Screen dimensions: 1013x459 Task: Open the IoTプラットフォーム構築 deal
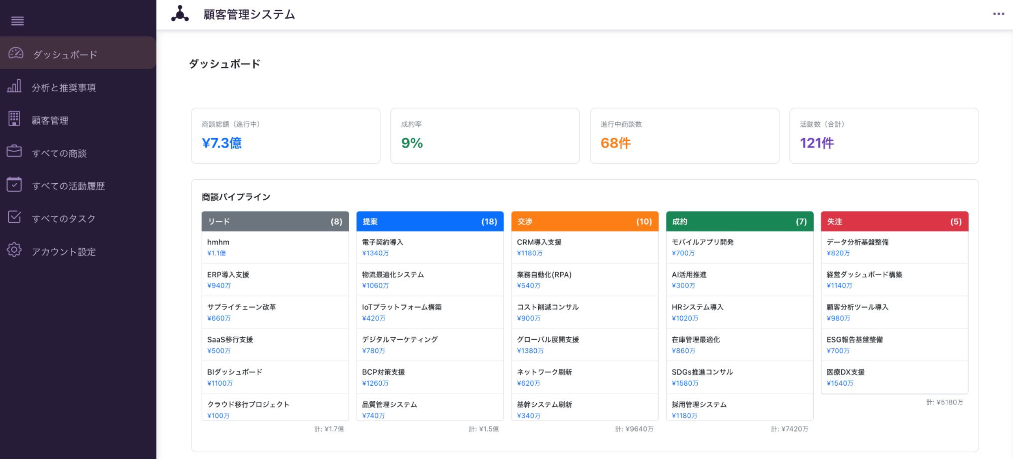tap(430, 312)
